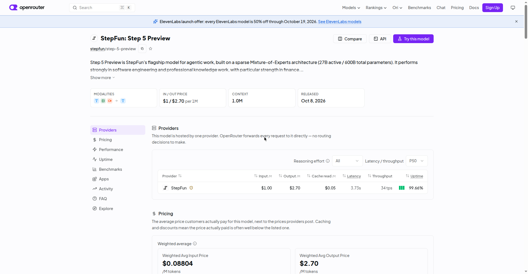Viewport: 528px width, 274px height.
Task: Sort table by Cache read price
Action: (x=321, y=176)
